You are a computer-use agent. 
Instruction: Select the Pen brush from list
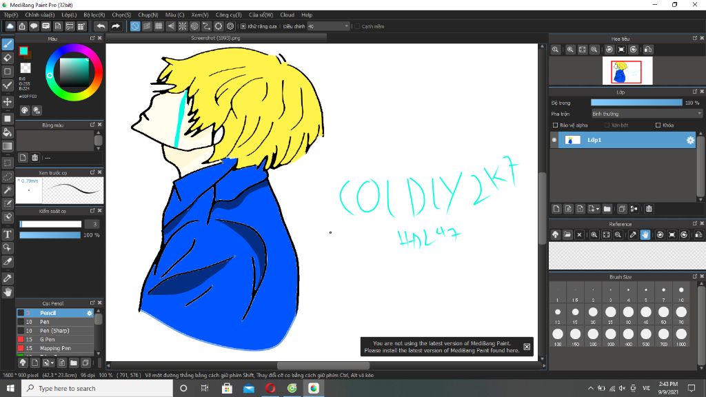(x=55, y=322)
